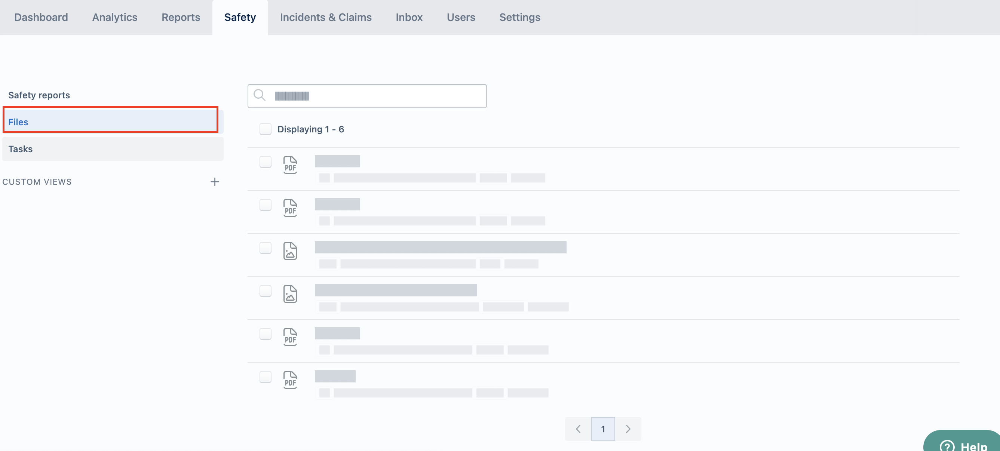Check the second image file row checkbox
Image resolution: width=1000 pixels, height=451 pixels.
point(265,291)
